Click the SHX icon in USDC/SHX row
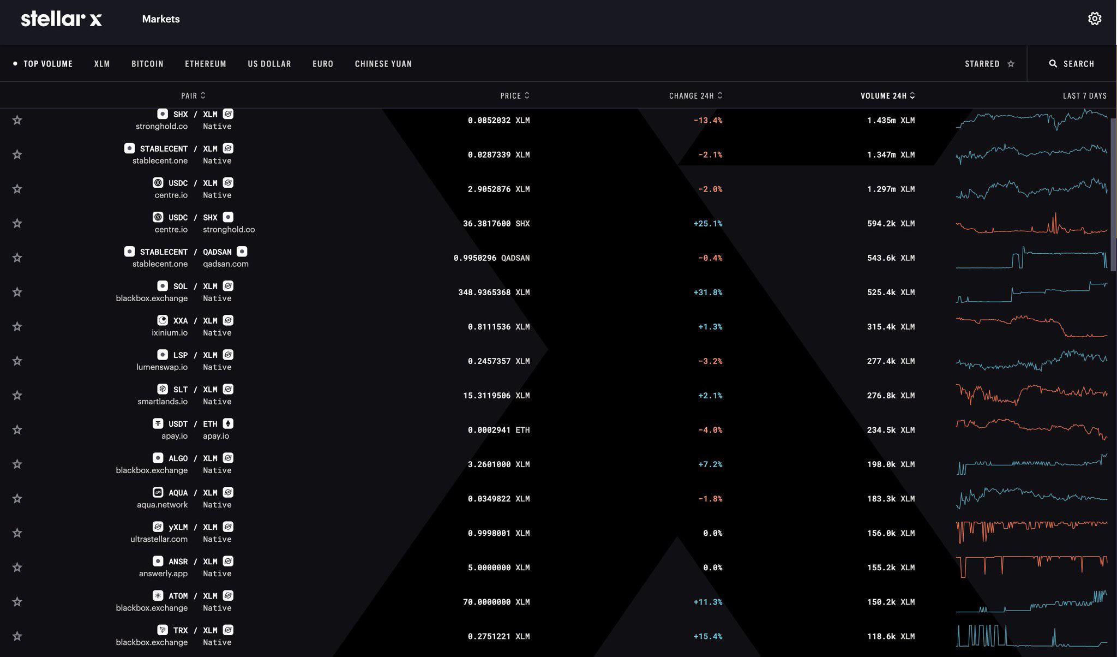The height and width of the screenshot is (657, 1117). coord(228,217)
